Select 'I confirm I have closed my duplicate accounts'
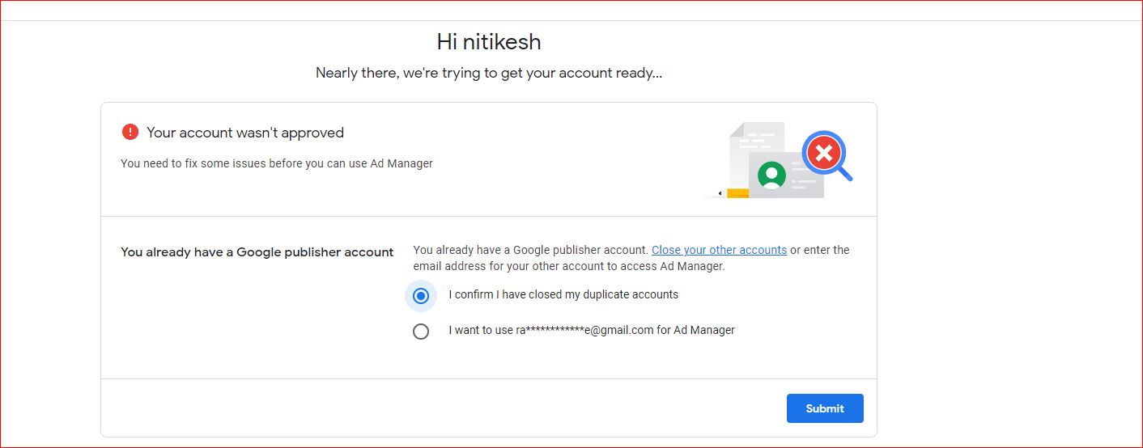This screenshot has width=1143, height=448. (420, 296)
